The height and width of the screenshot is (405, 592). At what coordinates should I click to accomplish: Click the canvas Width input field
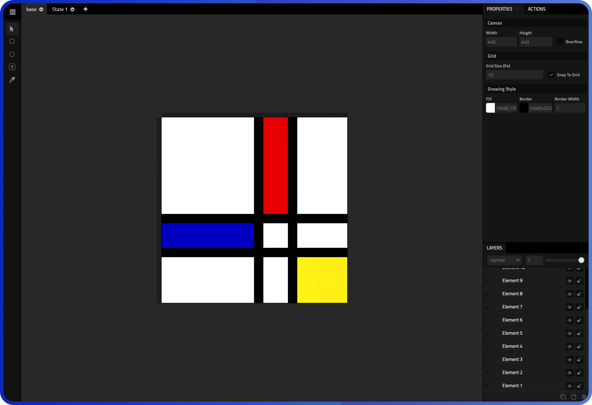[x=501, y=42]
